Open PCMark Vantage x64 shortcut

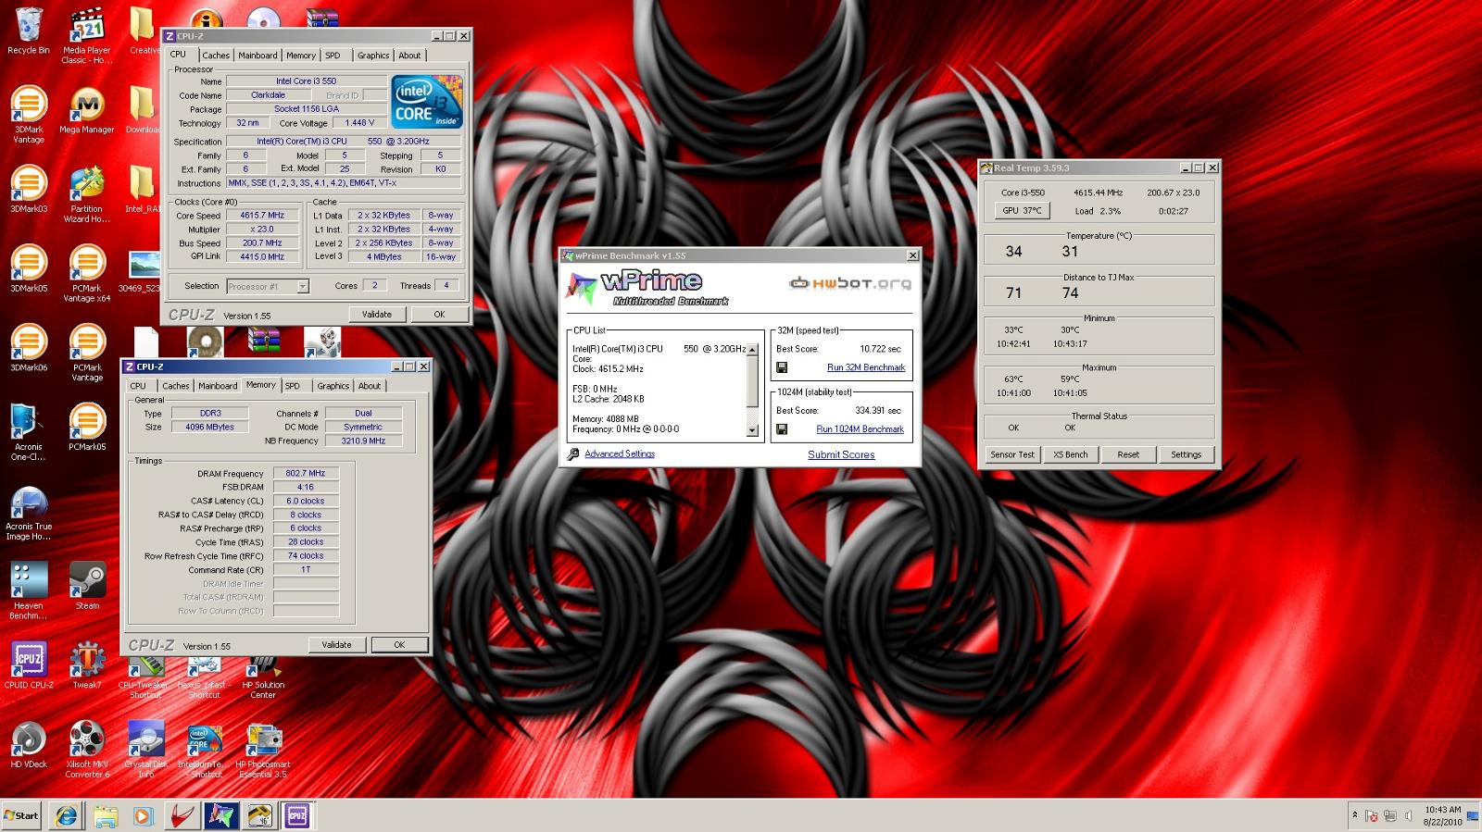[x=86, y=273]
